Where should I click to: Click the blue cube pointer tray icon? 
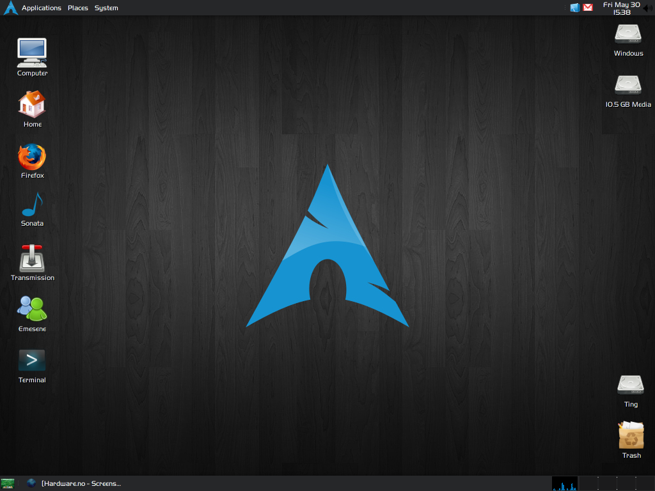click(x=575, y=8)
